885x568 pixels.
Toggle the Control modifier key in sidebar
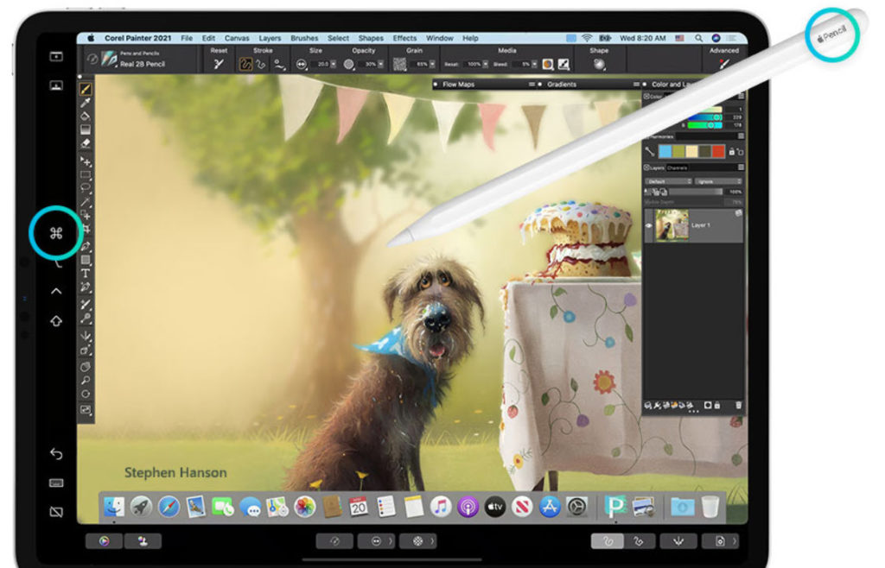(56, 291)
